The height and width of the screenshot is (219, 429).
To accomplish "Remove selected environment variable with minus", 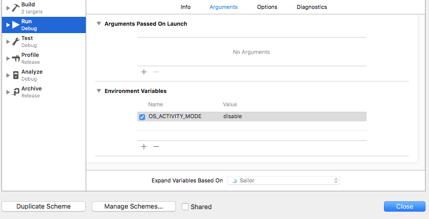I will [x=156, y=147].
